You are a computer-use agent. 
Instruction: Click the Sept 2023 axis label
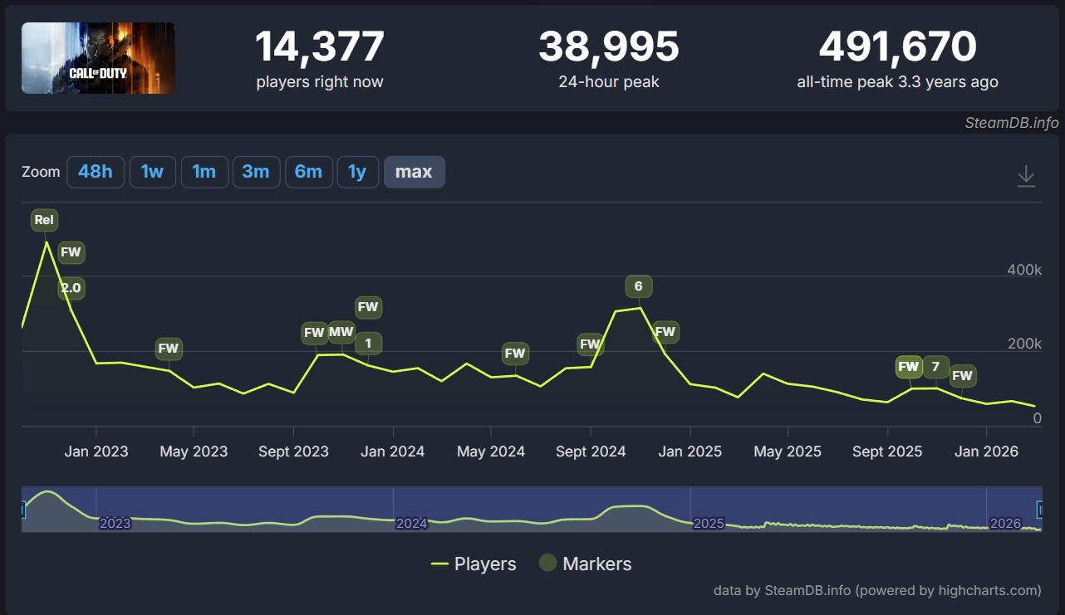(x=293, y=451)
